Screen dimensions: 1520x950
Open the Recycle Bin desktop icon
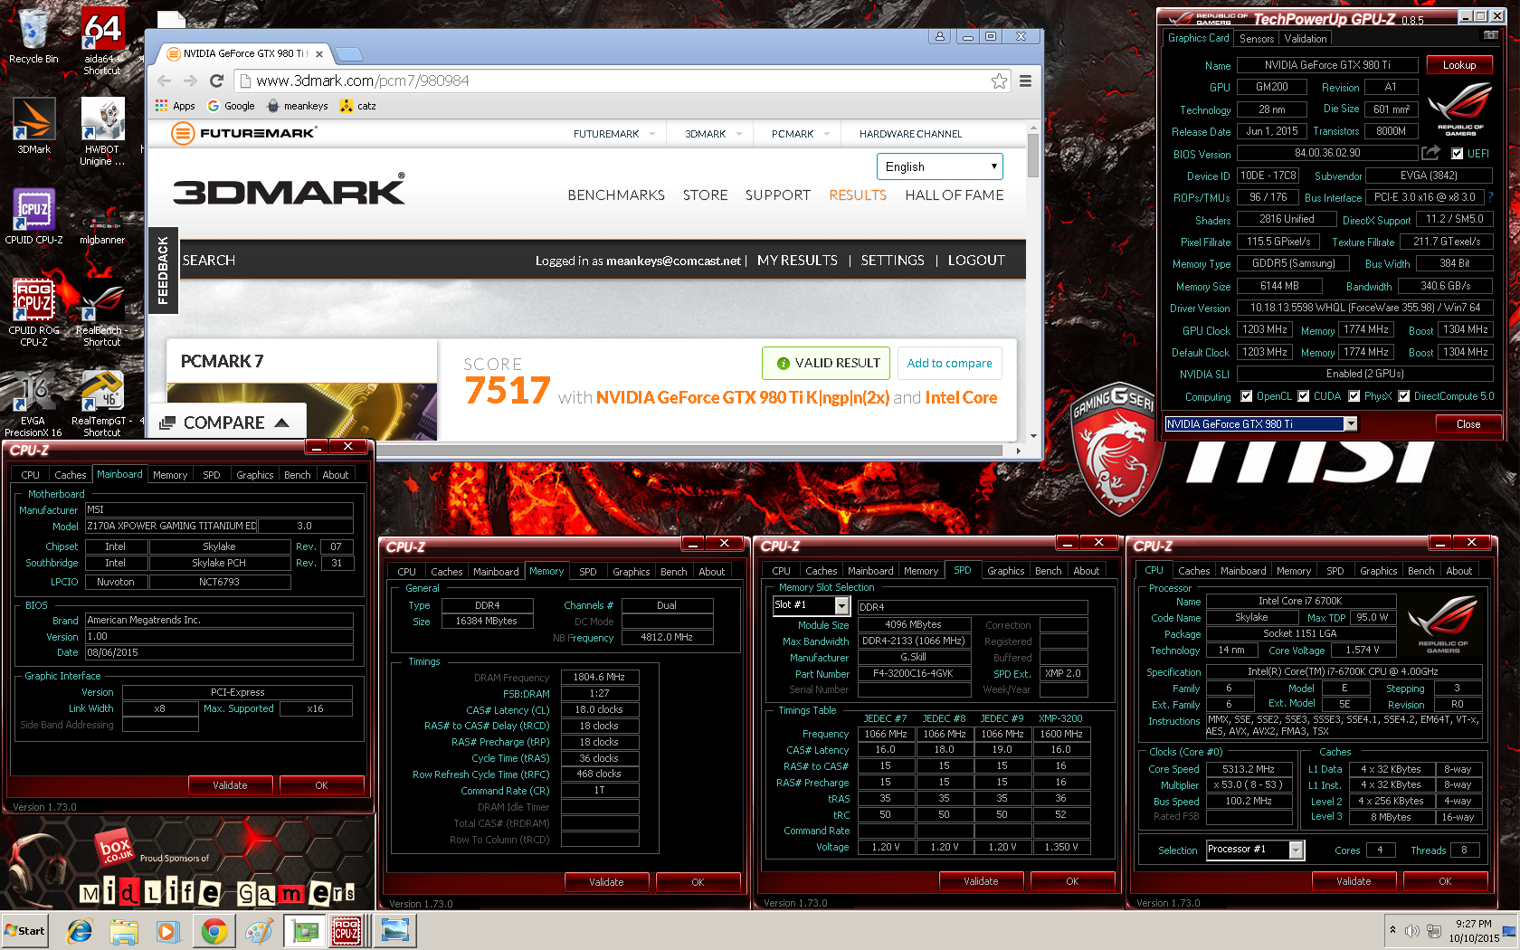tap(33, 36)
